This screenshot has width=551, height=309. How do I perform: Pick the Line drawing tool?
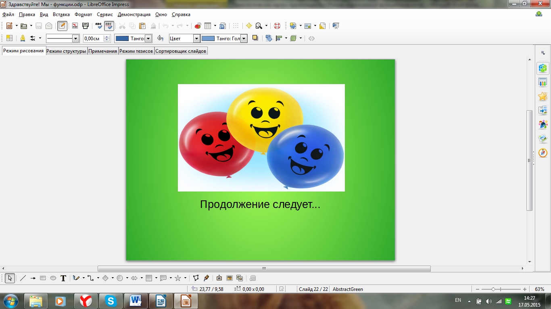23,278
